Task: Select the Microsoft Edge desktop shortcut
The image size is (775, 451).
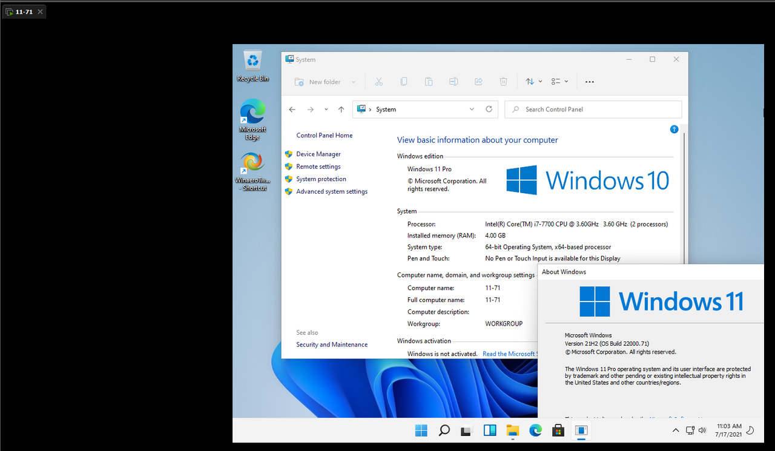Action: [252, 119]
